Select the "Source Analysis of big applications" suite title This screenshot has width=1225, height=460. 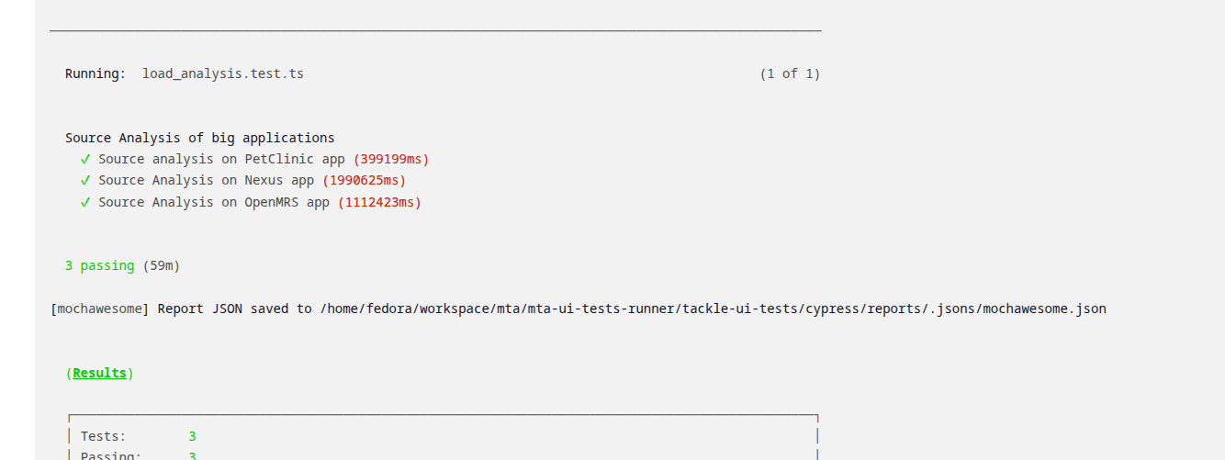point(199,138)
